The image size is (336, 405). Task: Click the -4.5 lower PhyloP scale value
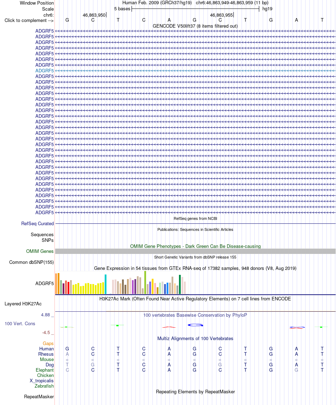[46, 333]
